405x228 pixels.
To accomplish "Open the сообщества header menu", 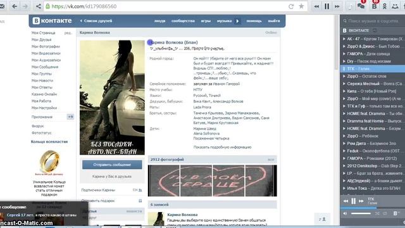I will (x=183, y=21).
